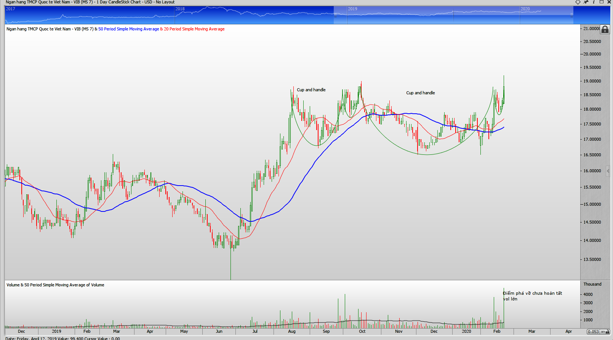The width and height of the screenshot is (613, 340).
Task: Click the Volume & 50 Period SMA label
Action: click(x=55, y=285)
